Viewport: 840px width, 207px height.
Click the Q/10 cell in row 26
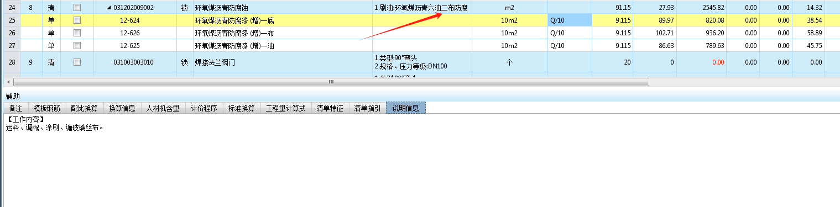click(570, 33)
